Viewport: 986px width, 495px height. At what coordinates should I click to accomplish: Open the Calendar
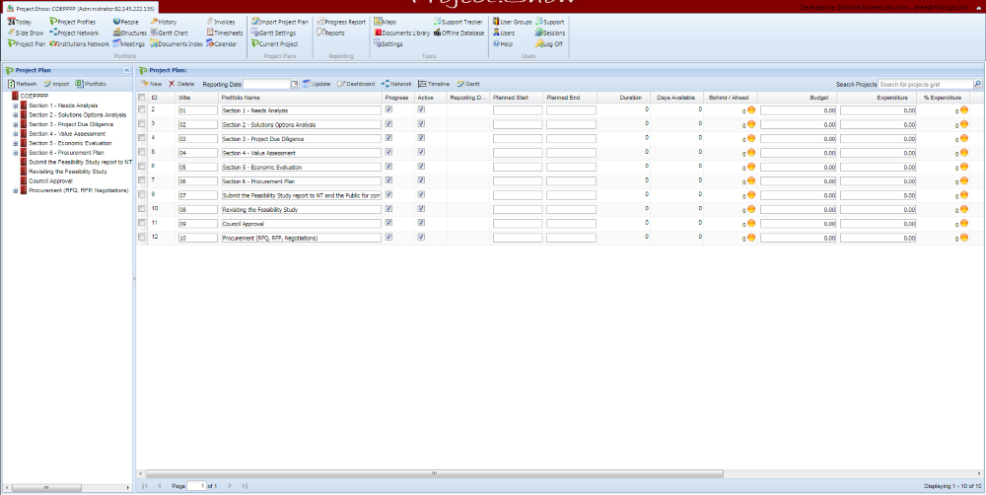[221, 44]
